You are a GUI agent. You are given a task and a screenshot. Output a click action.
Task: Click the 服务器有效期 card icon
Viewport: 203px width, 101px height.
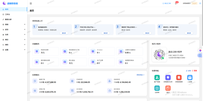(x=37, y=62)
